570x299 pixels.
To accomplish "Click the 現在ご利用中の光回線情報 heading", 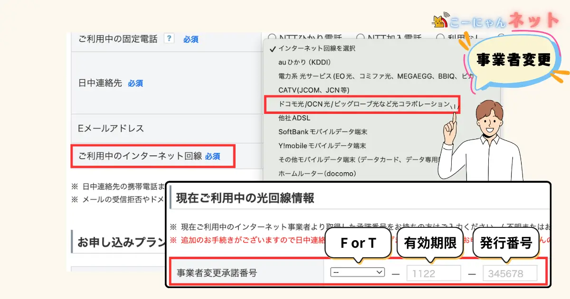I will coord(245,198).
